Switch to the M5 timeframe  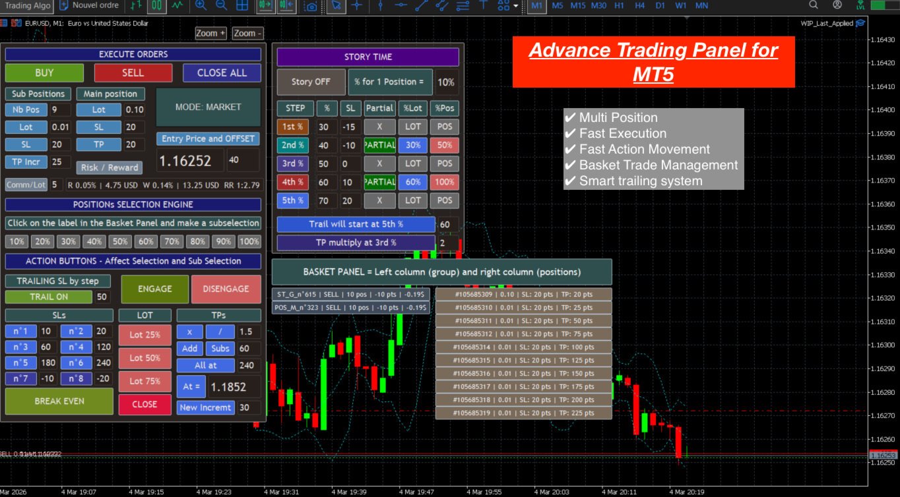558,5
